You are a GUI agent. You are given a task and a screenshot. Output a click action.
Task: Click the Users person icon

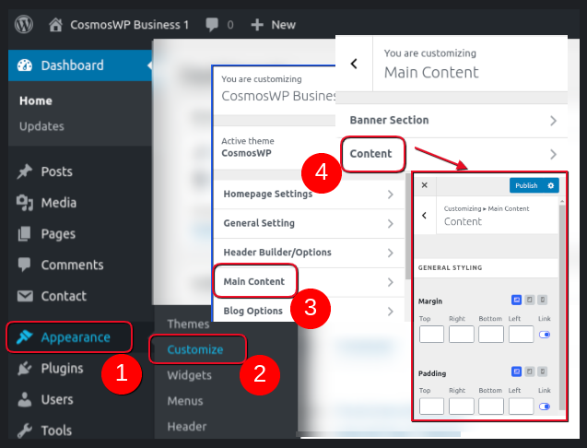click(x=25, y=399)
